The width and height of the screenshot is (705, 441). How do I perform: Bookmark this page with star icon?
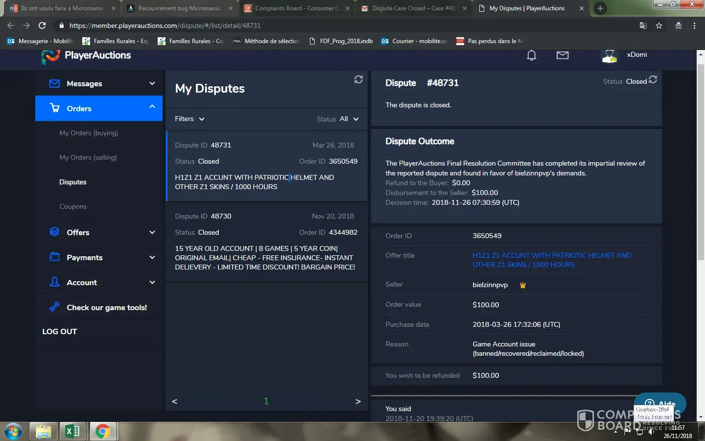point(659,25)
